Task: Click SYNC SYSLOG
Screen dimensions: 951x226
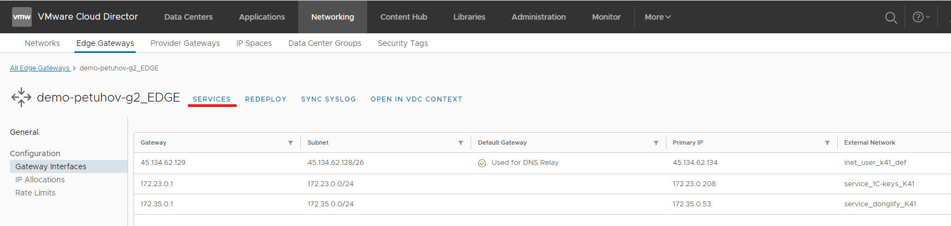Action: (328, 99)
